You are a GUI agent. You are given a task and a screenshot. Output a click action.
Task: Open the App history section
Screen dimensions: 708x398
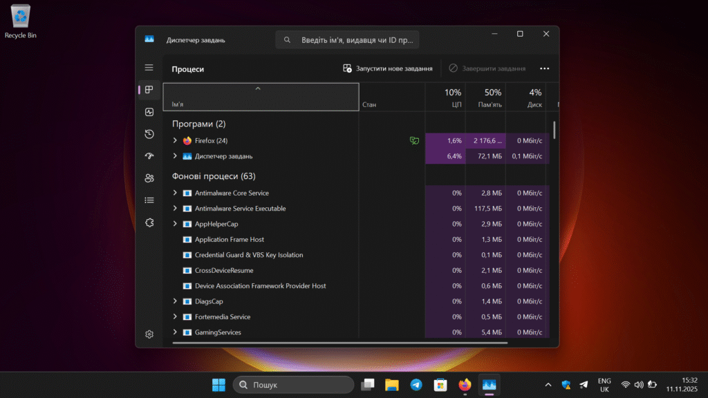149,133
